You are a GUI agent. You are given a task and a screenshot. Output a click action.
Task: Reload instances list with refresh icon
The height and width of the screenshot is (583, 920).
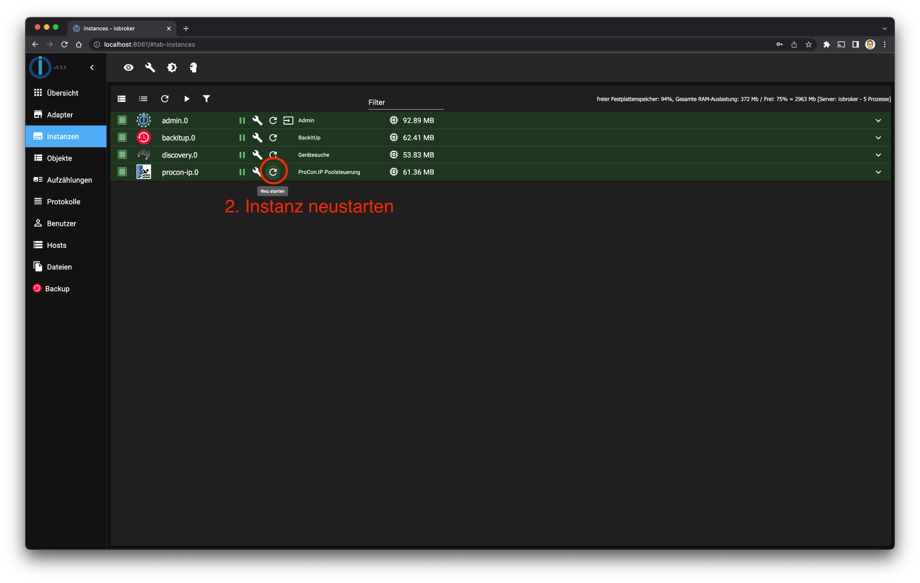[165, 99]
